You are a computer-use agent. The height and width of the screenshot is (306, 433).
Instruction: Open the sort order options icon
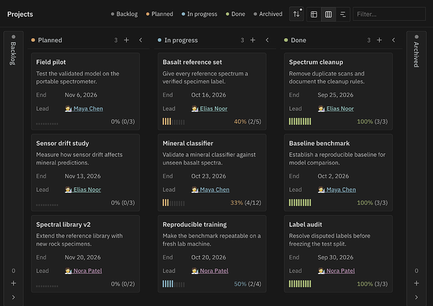coord(296,14)
